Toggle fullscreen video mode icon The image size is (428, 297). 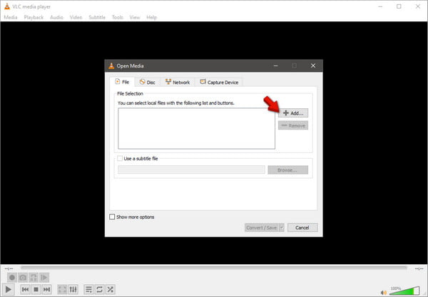click(x=62, y=289)
